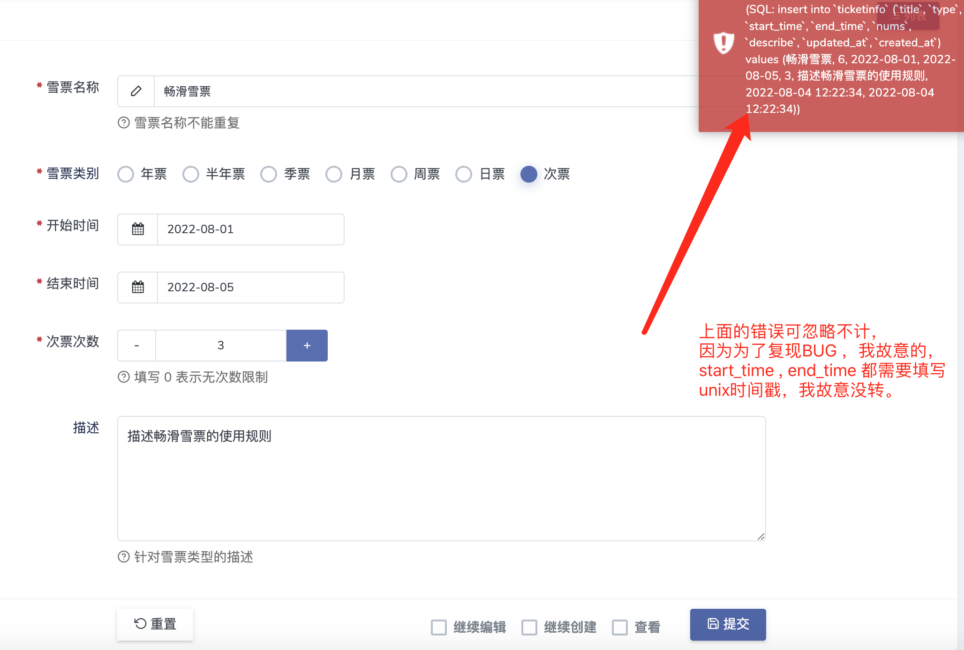Click the 开始时间 date input 2022-08-01

251,229
